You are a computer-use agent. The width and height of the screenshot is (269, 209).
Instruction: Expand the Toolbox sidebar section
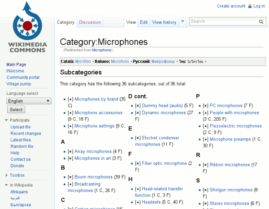[x=6, y=175]
